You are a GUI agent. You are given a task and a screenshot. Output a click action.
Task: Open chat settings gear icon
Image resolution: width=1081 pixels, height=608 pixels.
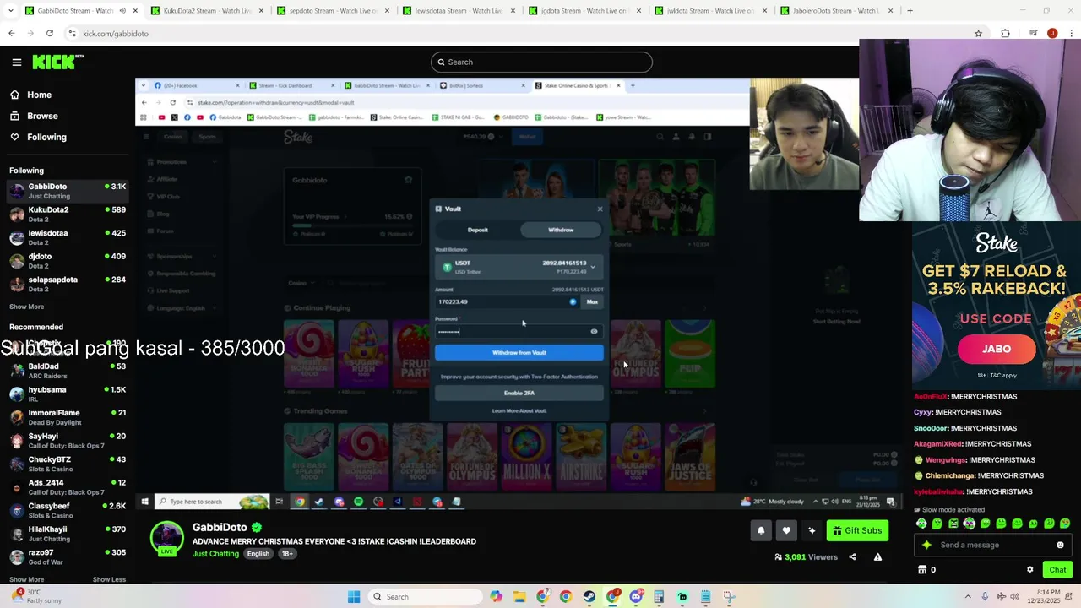(1029, 570)
